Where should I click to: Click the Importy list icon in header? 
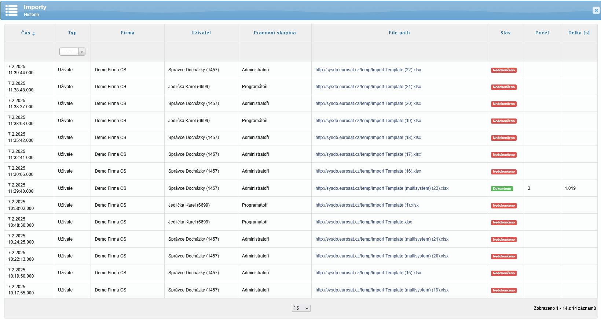11,10
